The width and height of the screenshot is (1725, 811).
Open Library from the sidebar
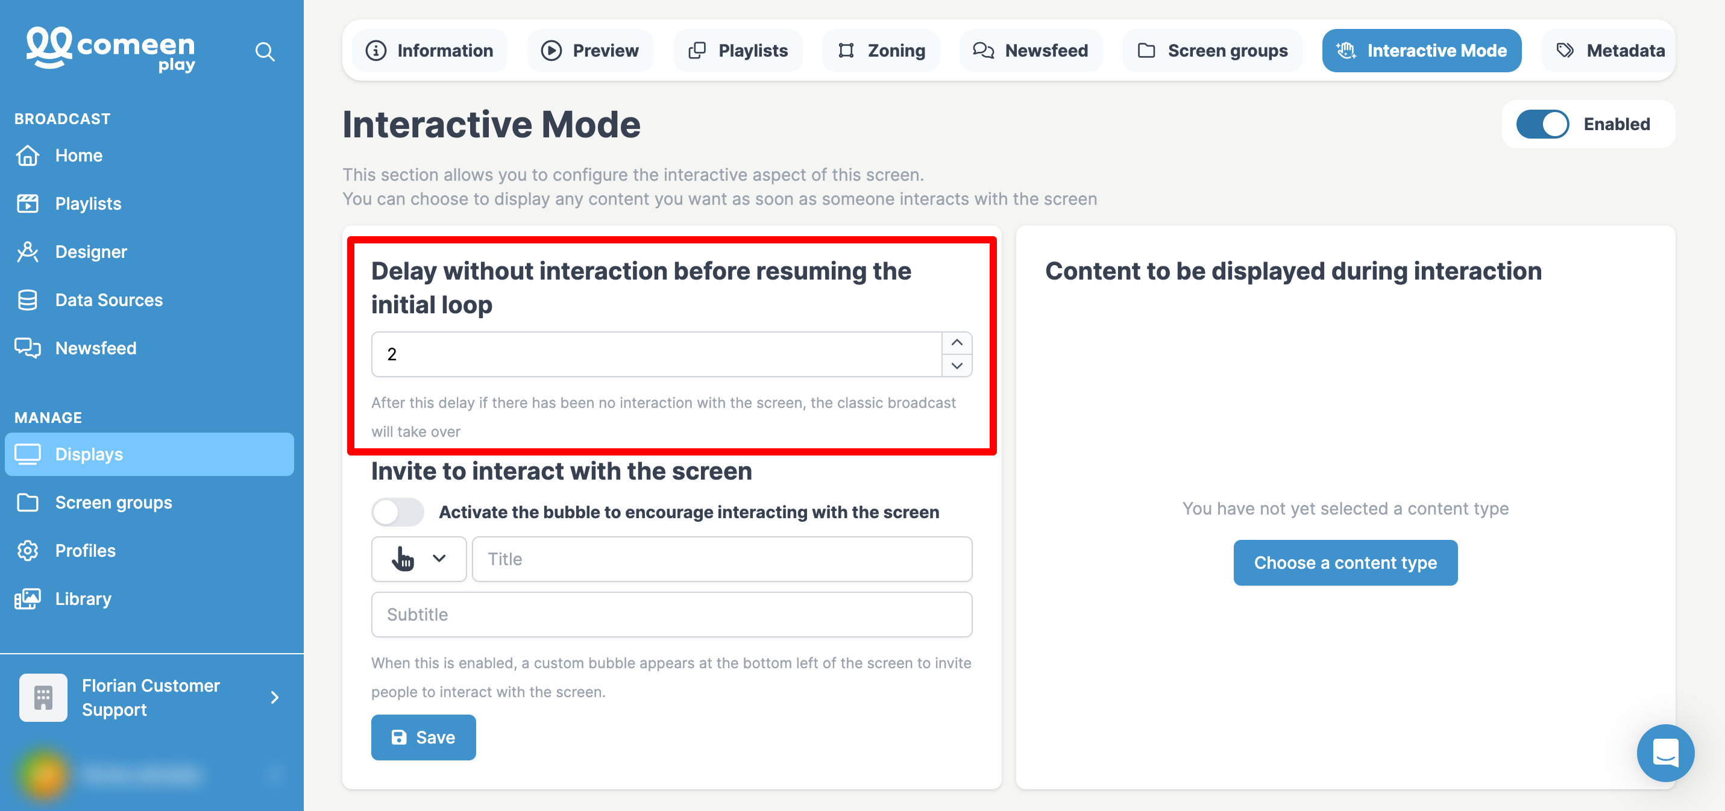click(x=149, y=599)
